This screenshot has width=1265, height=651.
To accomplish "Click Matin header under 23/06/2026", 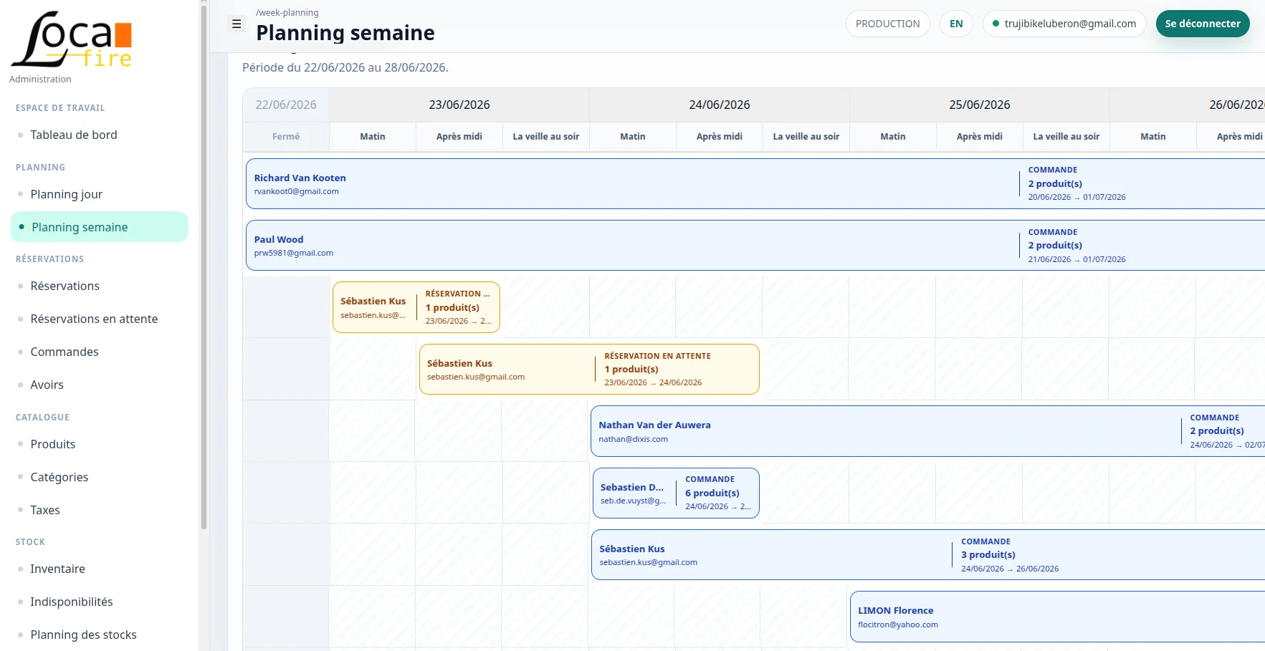I will pyautogui.click(x=373, y=137).
